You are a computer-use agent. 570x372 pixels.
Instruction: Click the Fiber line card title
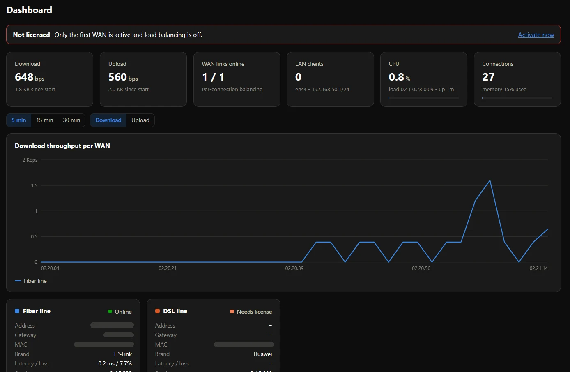37,311
